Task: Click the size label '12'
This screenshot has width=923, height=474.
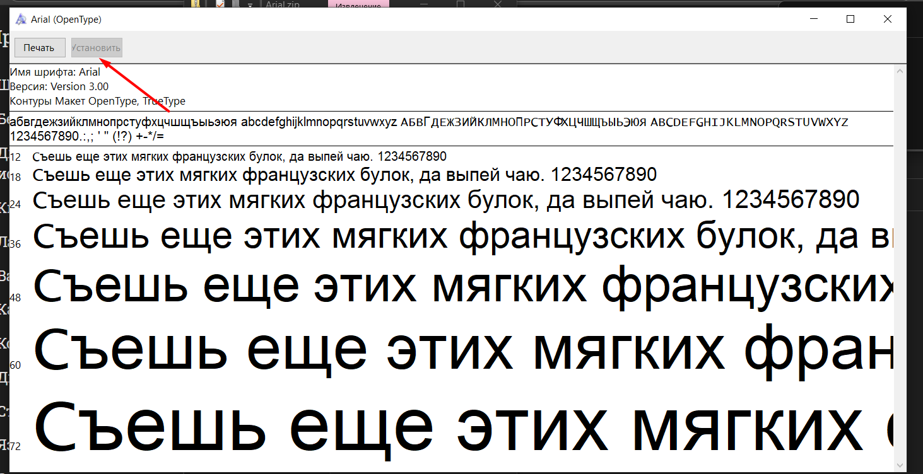Action: coord(16,158)
